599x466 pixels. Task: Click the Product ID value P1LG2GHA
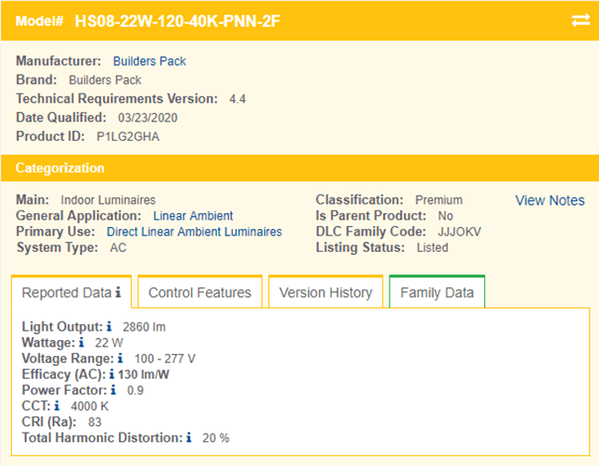click(x=129, y=136)
